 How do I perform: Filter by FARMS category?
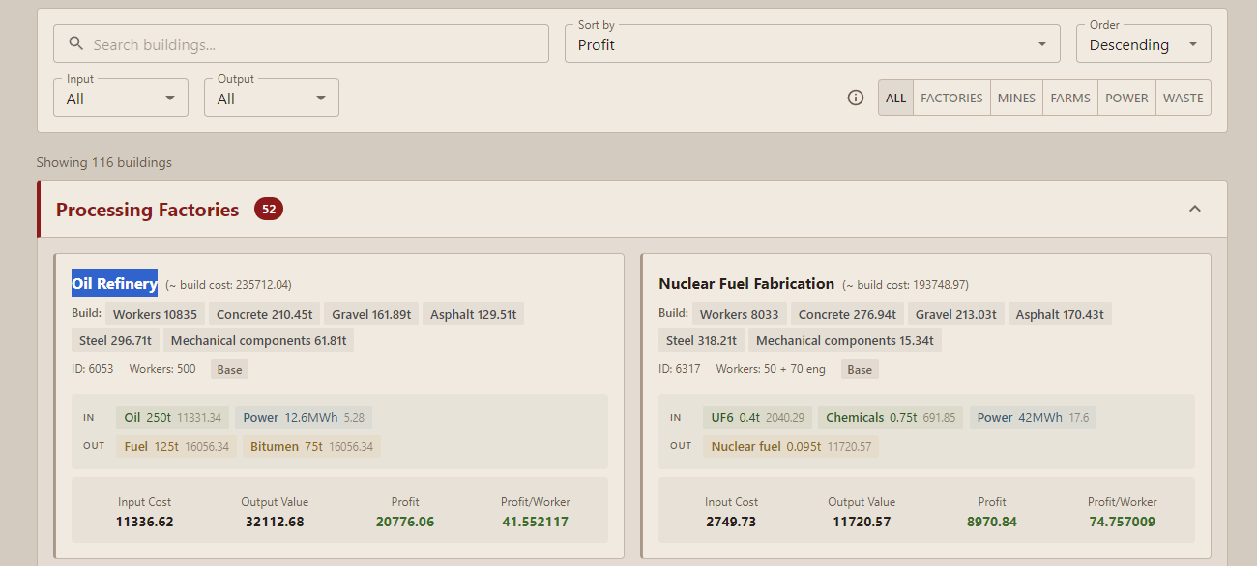click(1070, 98)
